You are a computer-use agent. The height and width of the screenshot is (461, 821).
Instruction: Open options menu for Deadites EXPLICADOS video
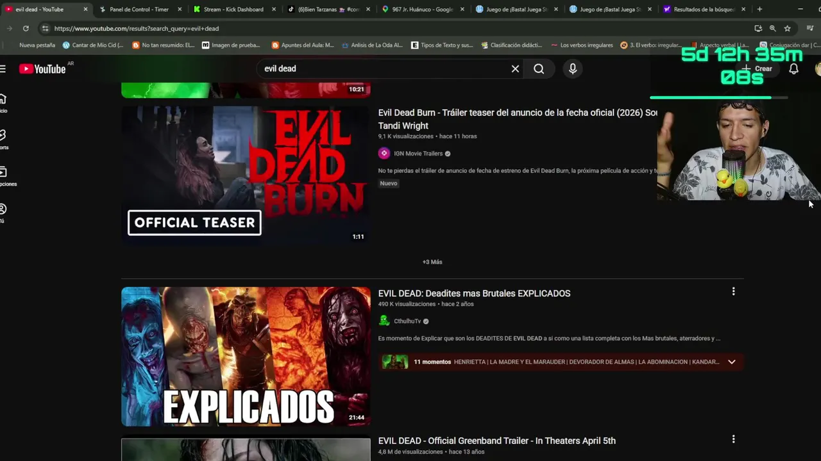click(x=733, y=291)
